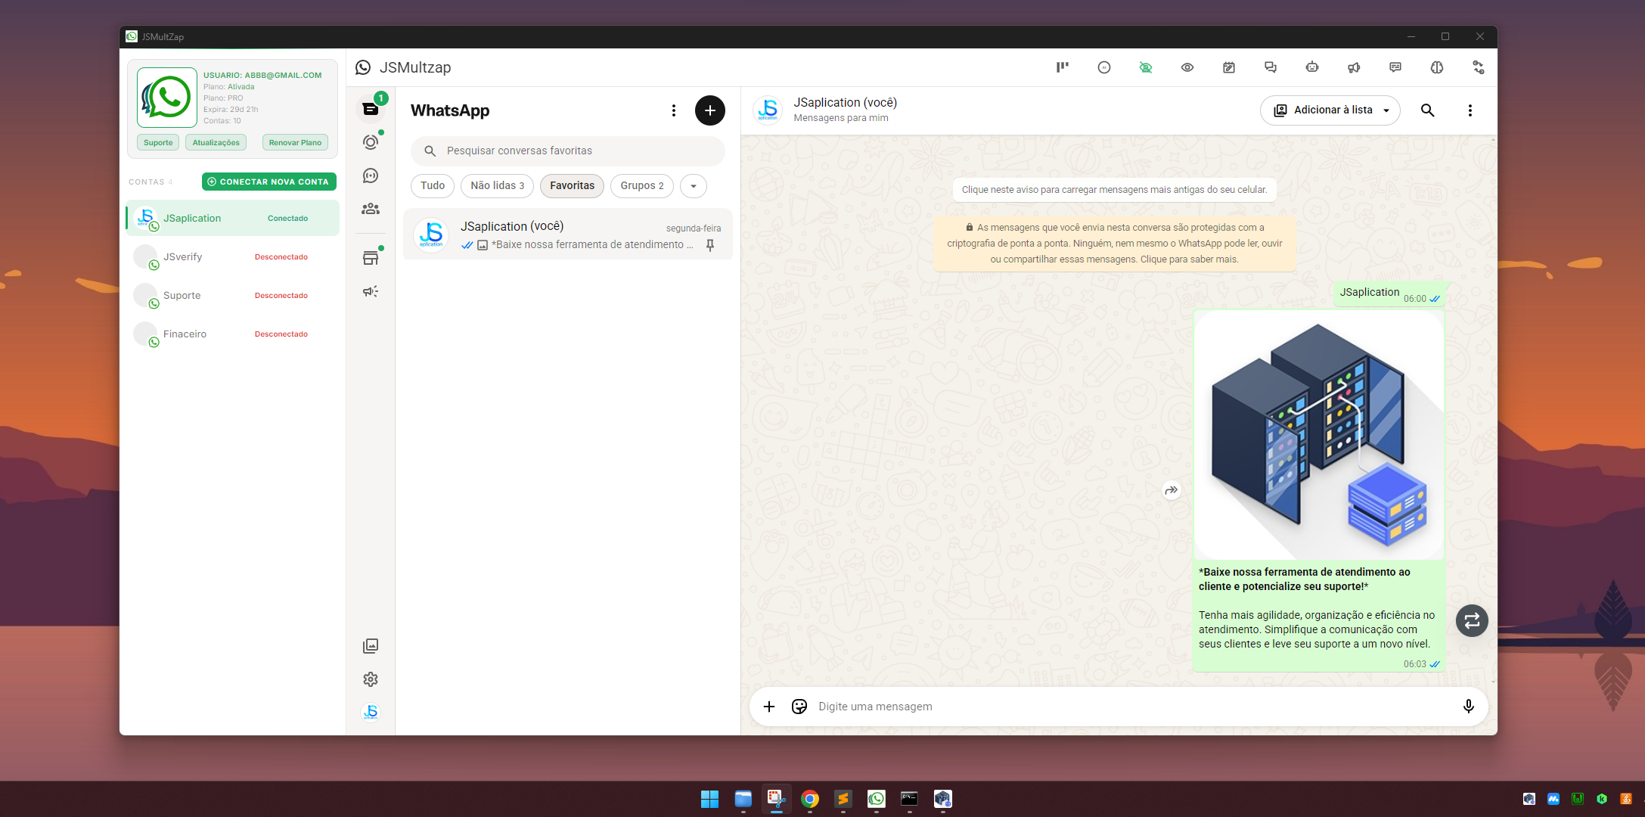The height and width of the screenshot is (817, 1645).
Task: Open the workflow nodes icon in toolbar
Action: click(1479, 67)
